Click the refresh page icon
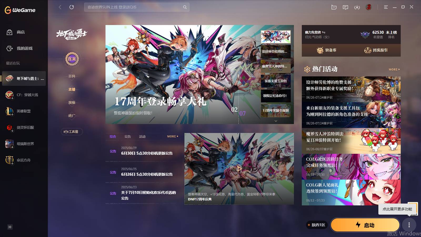 [72, 7]
